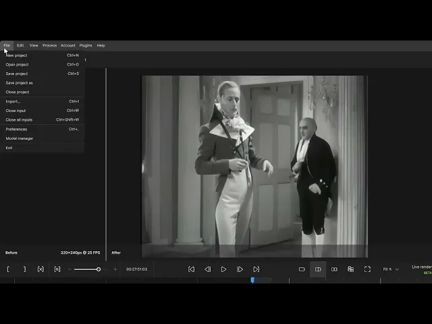Click the video preview frame

point(254,167)
